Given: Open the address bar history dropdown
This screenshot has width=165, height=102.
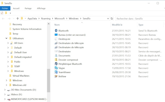Looking at the screenshot, I should coord(108,18).
